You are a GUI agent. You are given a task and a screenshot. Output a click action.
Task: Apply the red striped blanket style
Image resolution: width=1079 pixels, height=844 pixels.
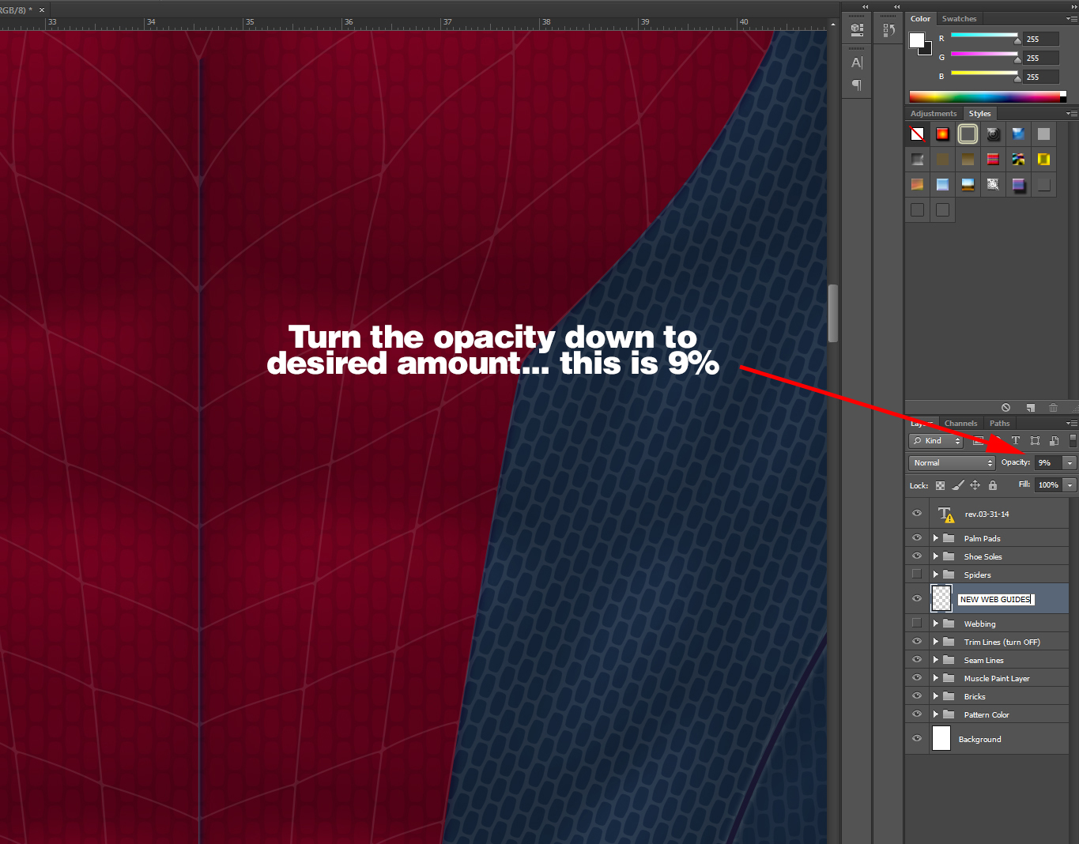point(993,160)
